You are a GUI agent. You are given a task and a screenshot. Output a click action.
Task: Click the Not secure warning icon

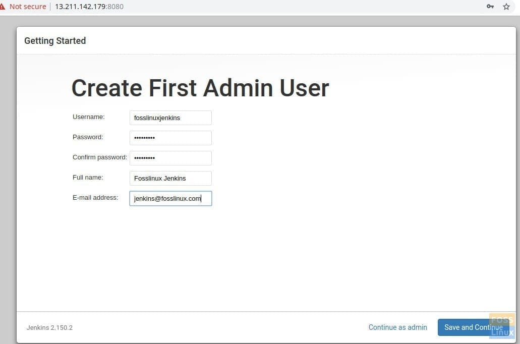click(x=2, y=7)
